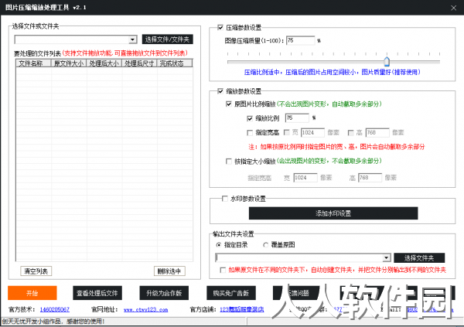Open the 官网地址 website link
464x327 pixels.
pyautogui.click(x=145, y=309)
